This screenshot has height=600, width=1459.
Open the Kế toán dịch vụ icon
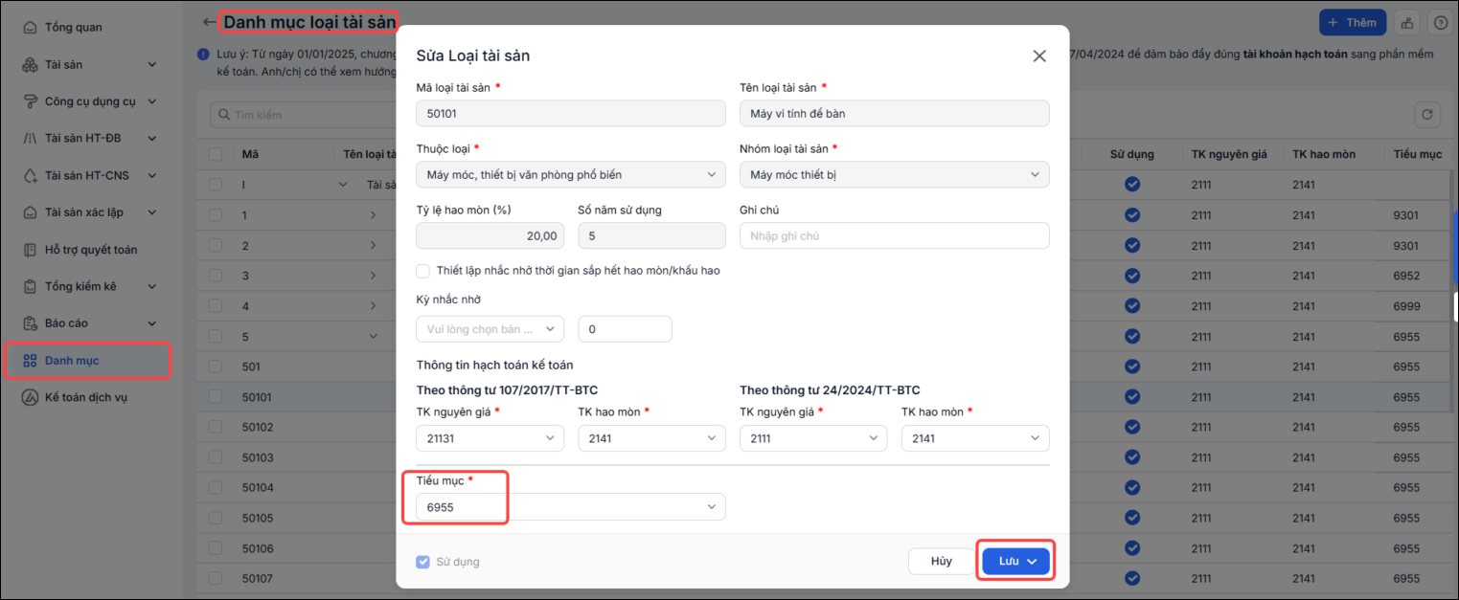coord(30,397)
